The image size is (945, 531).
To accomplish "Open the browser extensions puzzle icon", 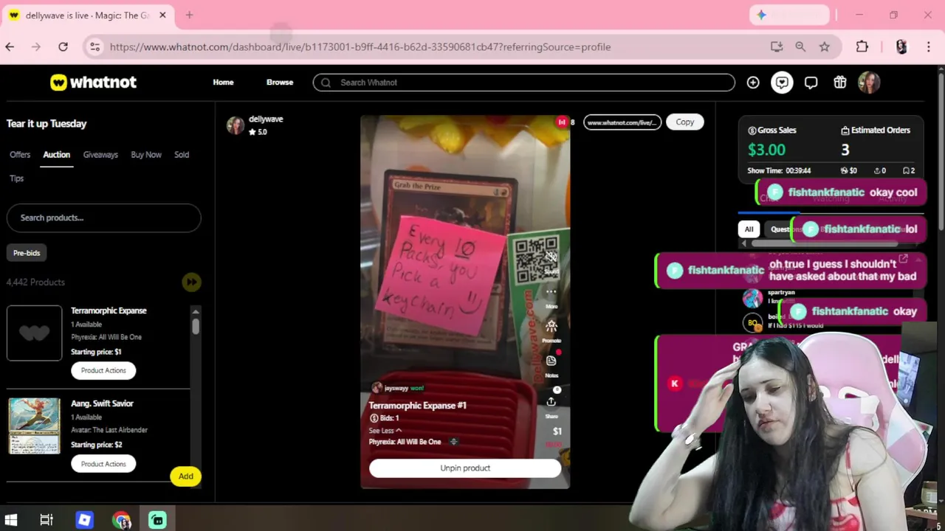I will pyautogui.click(x=862, y=46).
